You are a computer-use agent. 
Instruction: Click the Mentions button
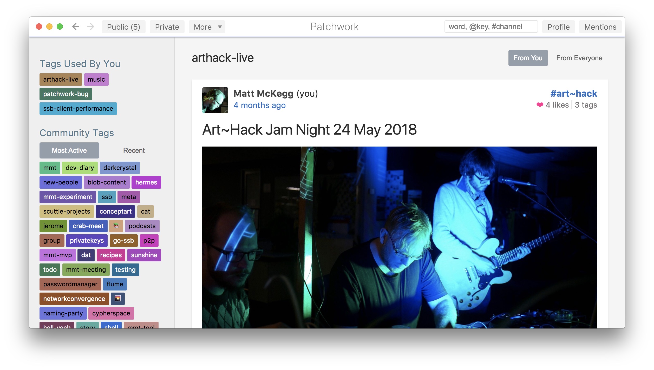(600, 27)
